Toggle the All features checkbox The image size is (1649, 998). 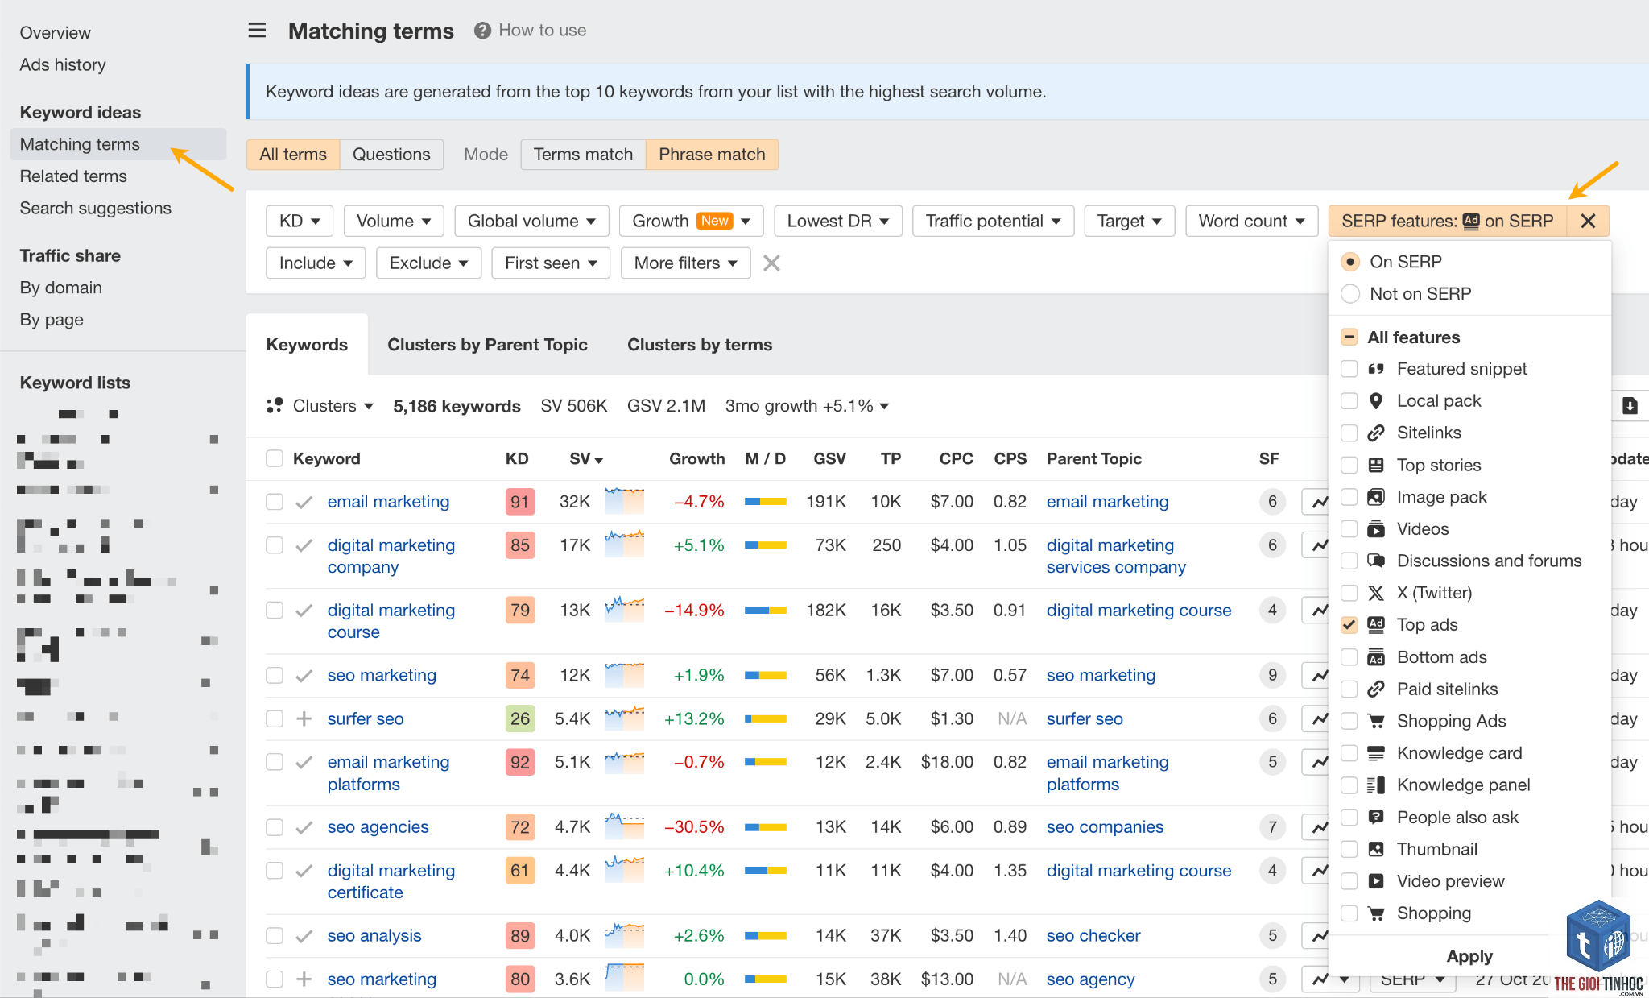click(x=1349, y=337)
